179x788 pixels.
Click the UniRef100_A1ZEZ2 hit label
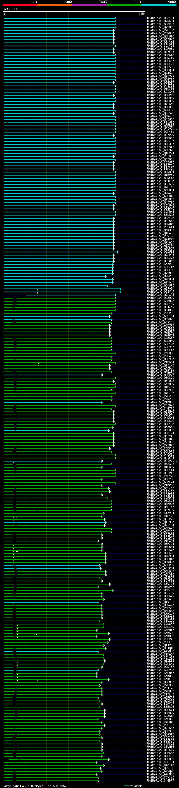tap(161, 661)
